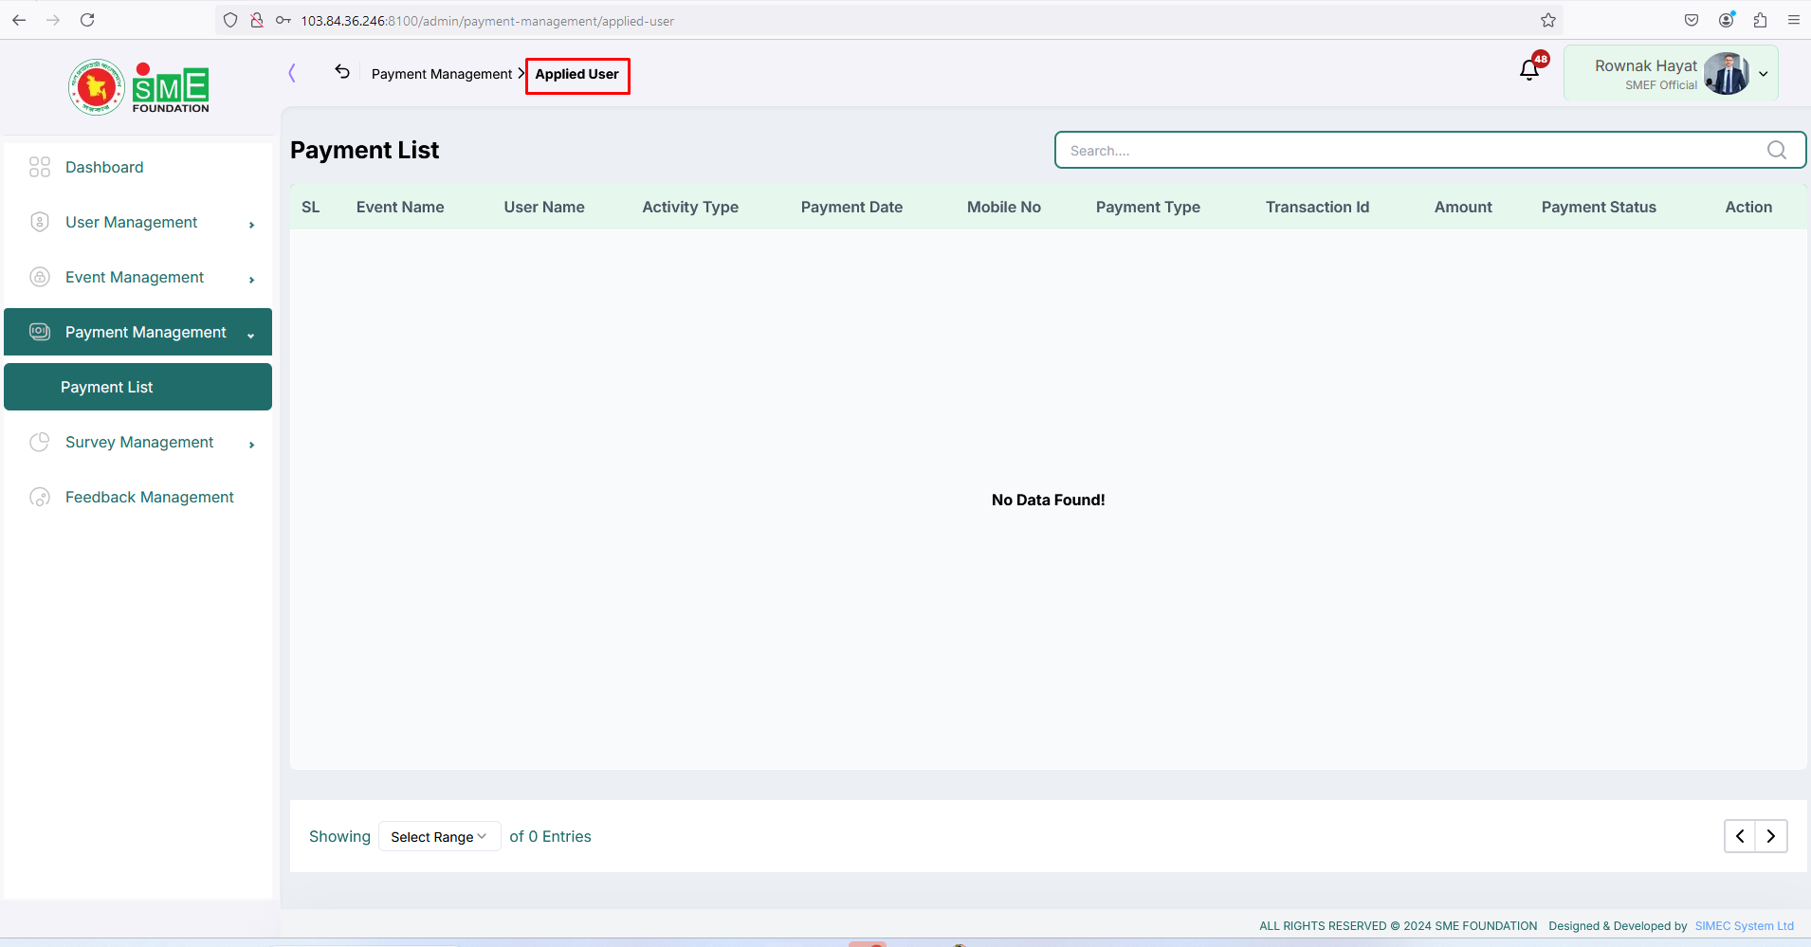Click the Activity Type column header
This screenshot has height=947, width=1811.
[690, 207]
